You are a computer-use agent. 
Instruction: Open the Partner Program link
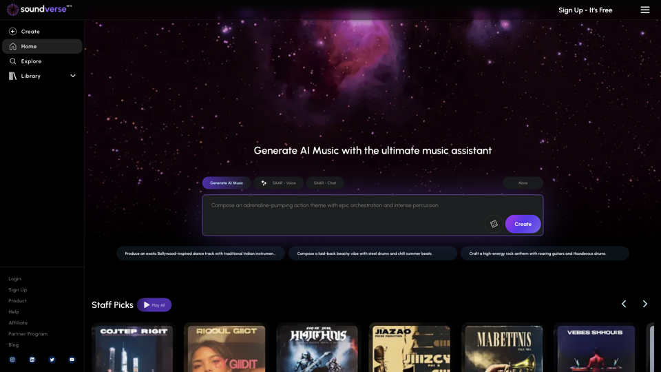coord(28,333)
